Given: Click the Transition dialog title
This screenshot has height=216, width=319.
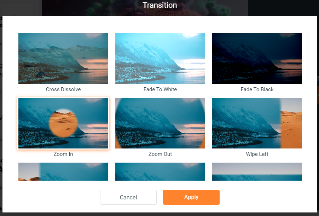Looking at the screenshot, I should pyautogui.click(x=160, y=5).
